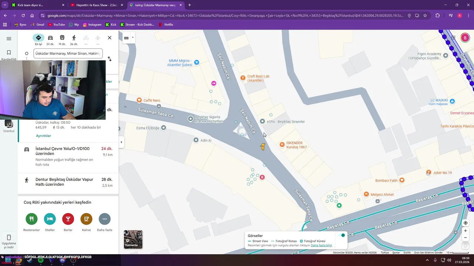Open the Google apps grid
The height and width of the screenshot is (266, 474).
pos(453,37)
